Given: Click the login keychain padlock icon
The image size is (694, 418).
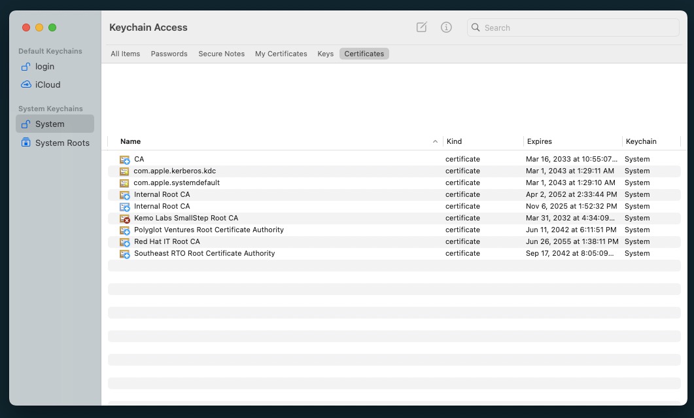Looking at the screenshot, I should click(x=26, y=67).
